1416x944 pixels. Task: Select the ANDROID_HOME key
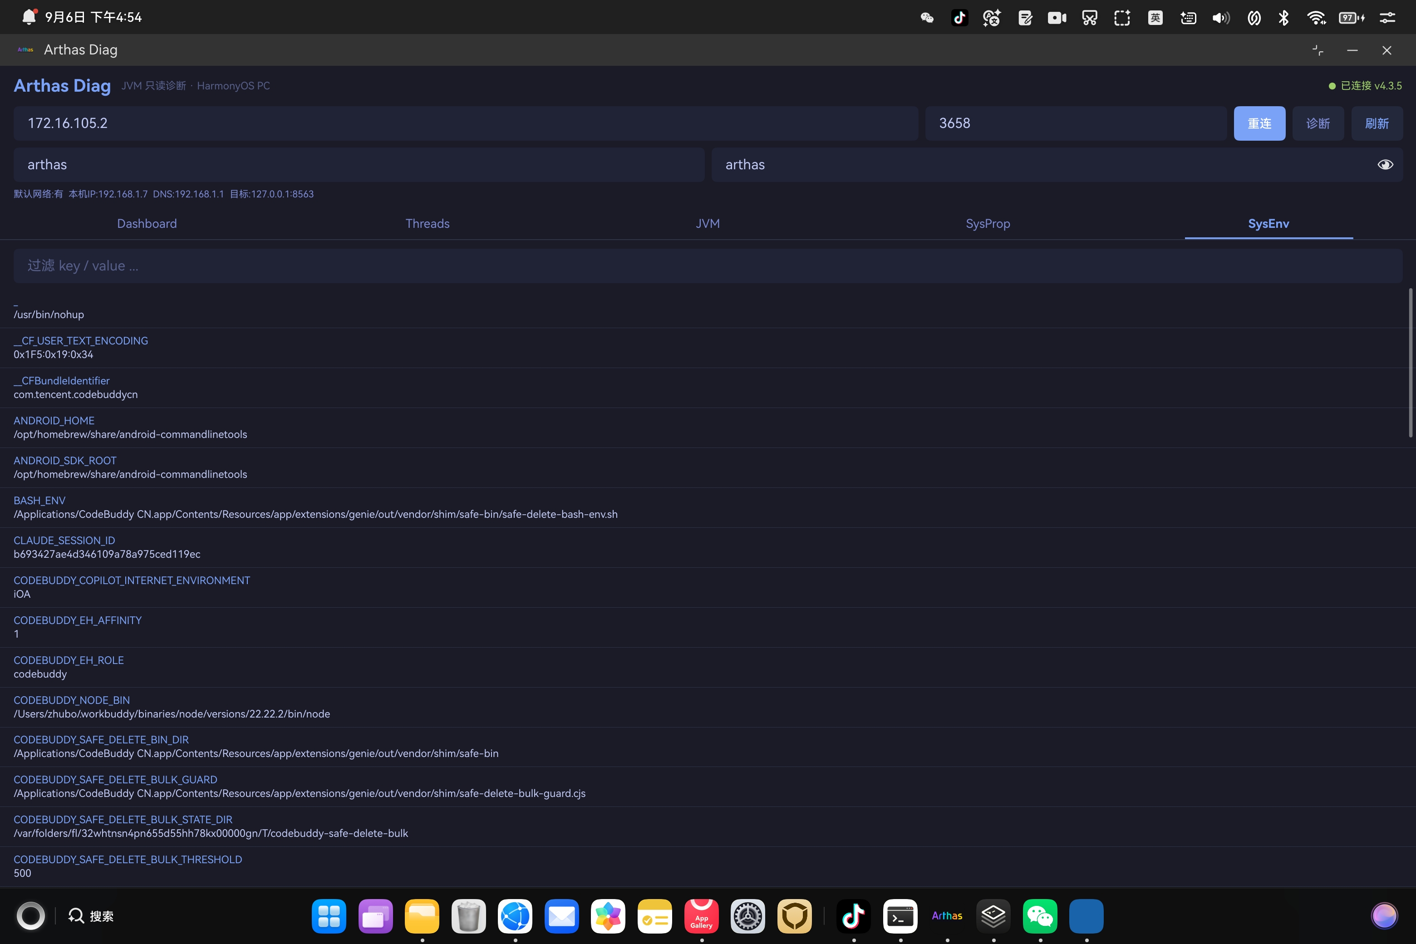click(54, 420)
